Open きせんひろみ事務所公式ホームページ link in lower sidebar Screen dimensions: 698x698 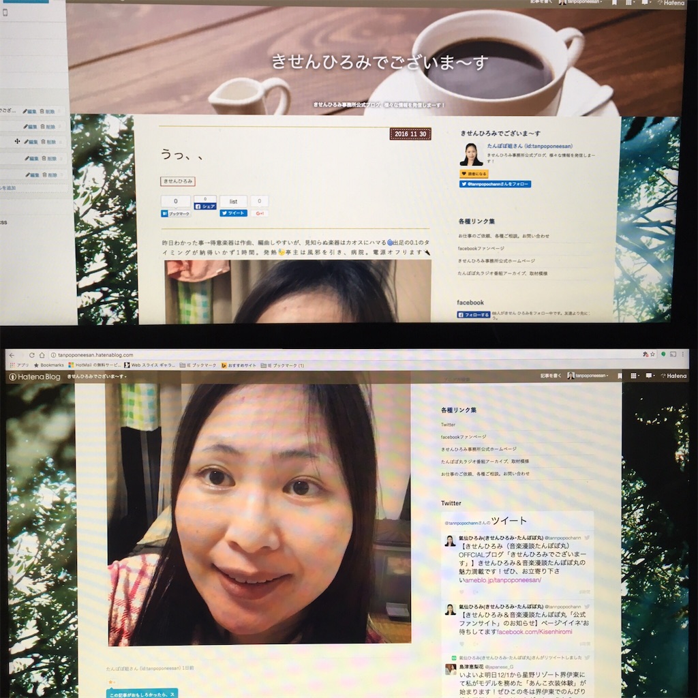[479, 449]
